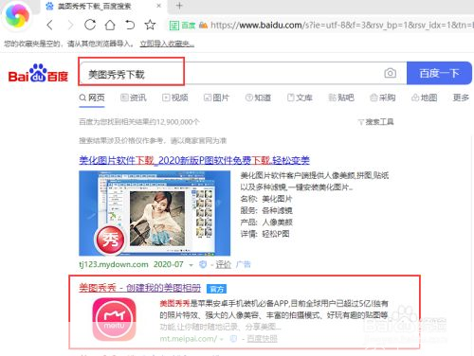This screenshot has width=474, height=356.
Task: Go to the home page icon
Action: [x=110, y=25]
